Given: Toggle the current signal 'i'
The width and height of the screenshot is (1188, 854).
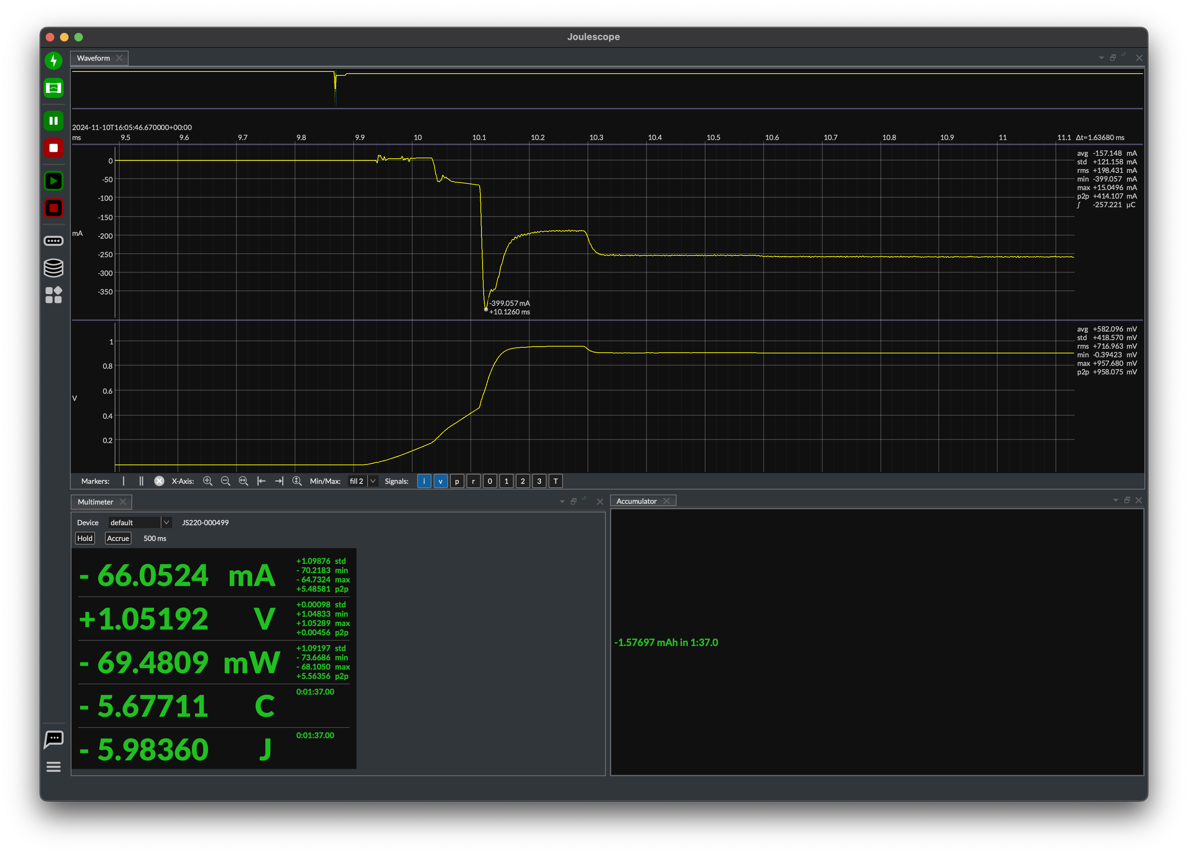Looking at the screenshot, I should tap(424, 481).
